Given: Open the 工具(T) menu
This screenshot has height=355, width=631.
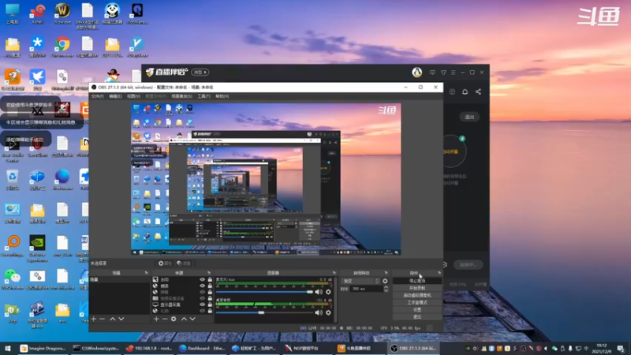Looking at the screenshot, I should (204, 96).
